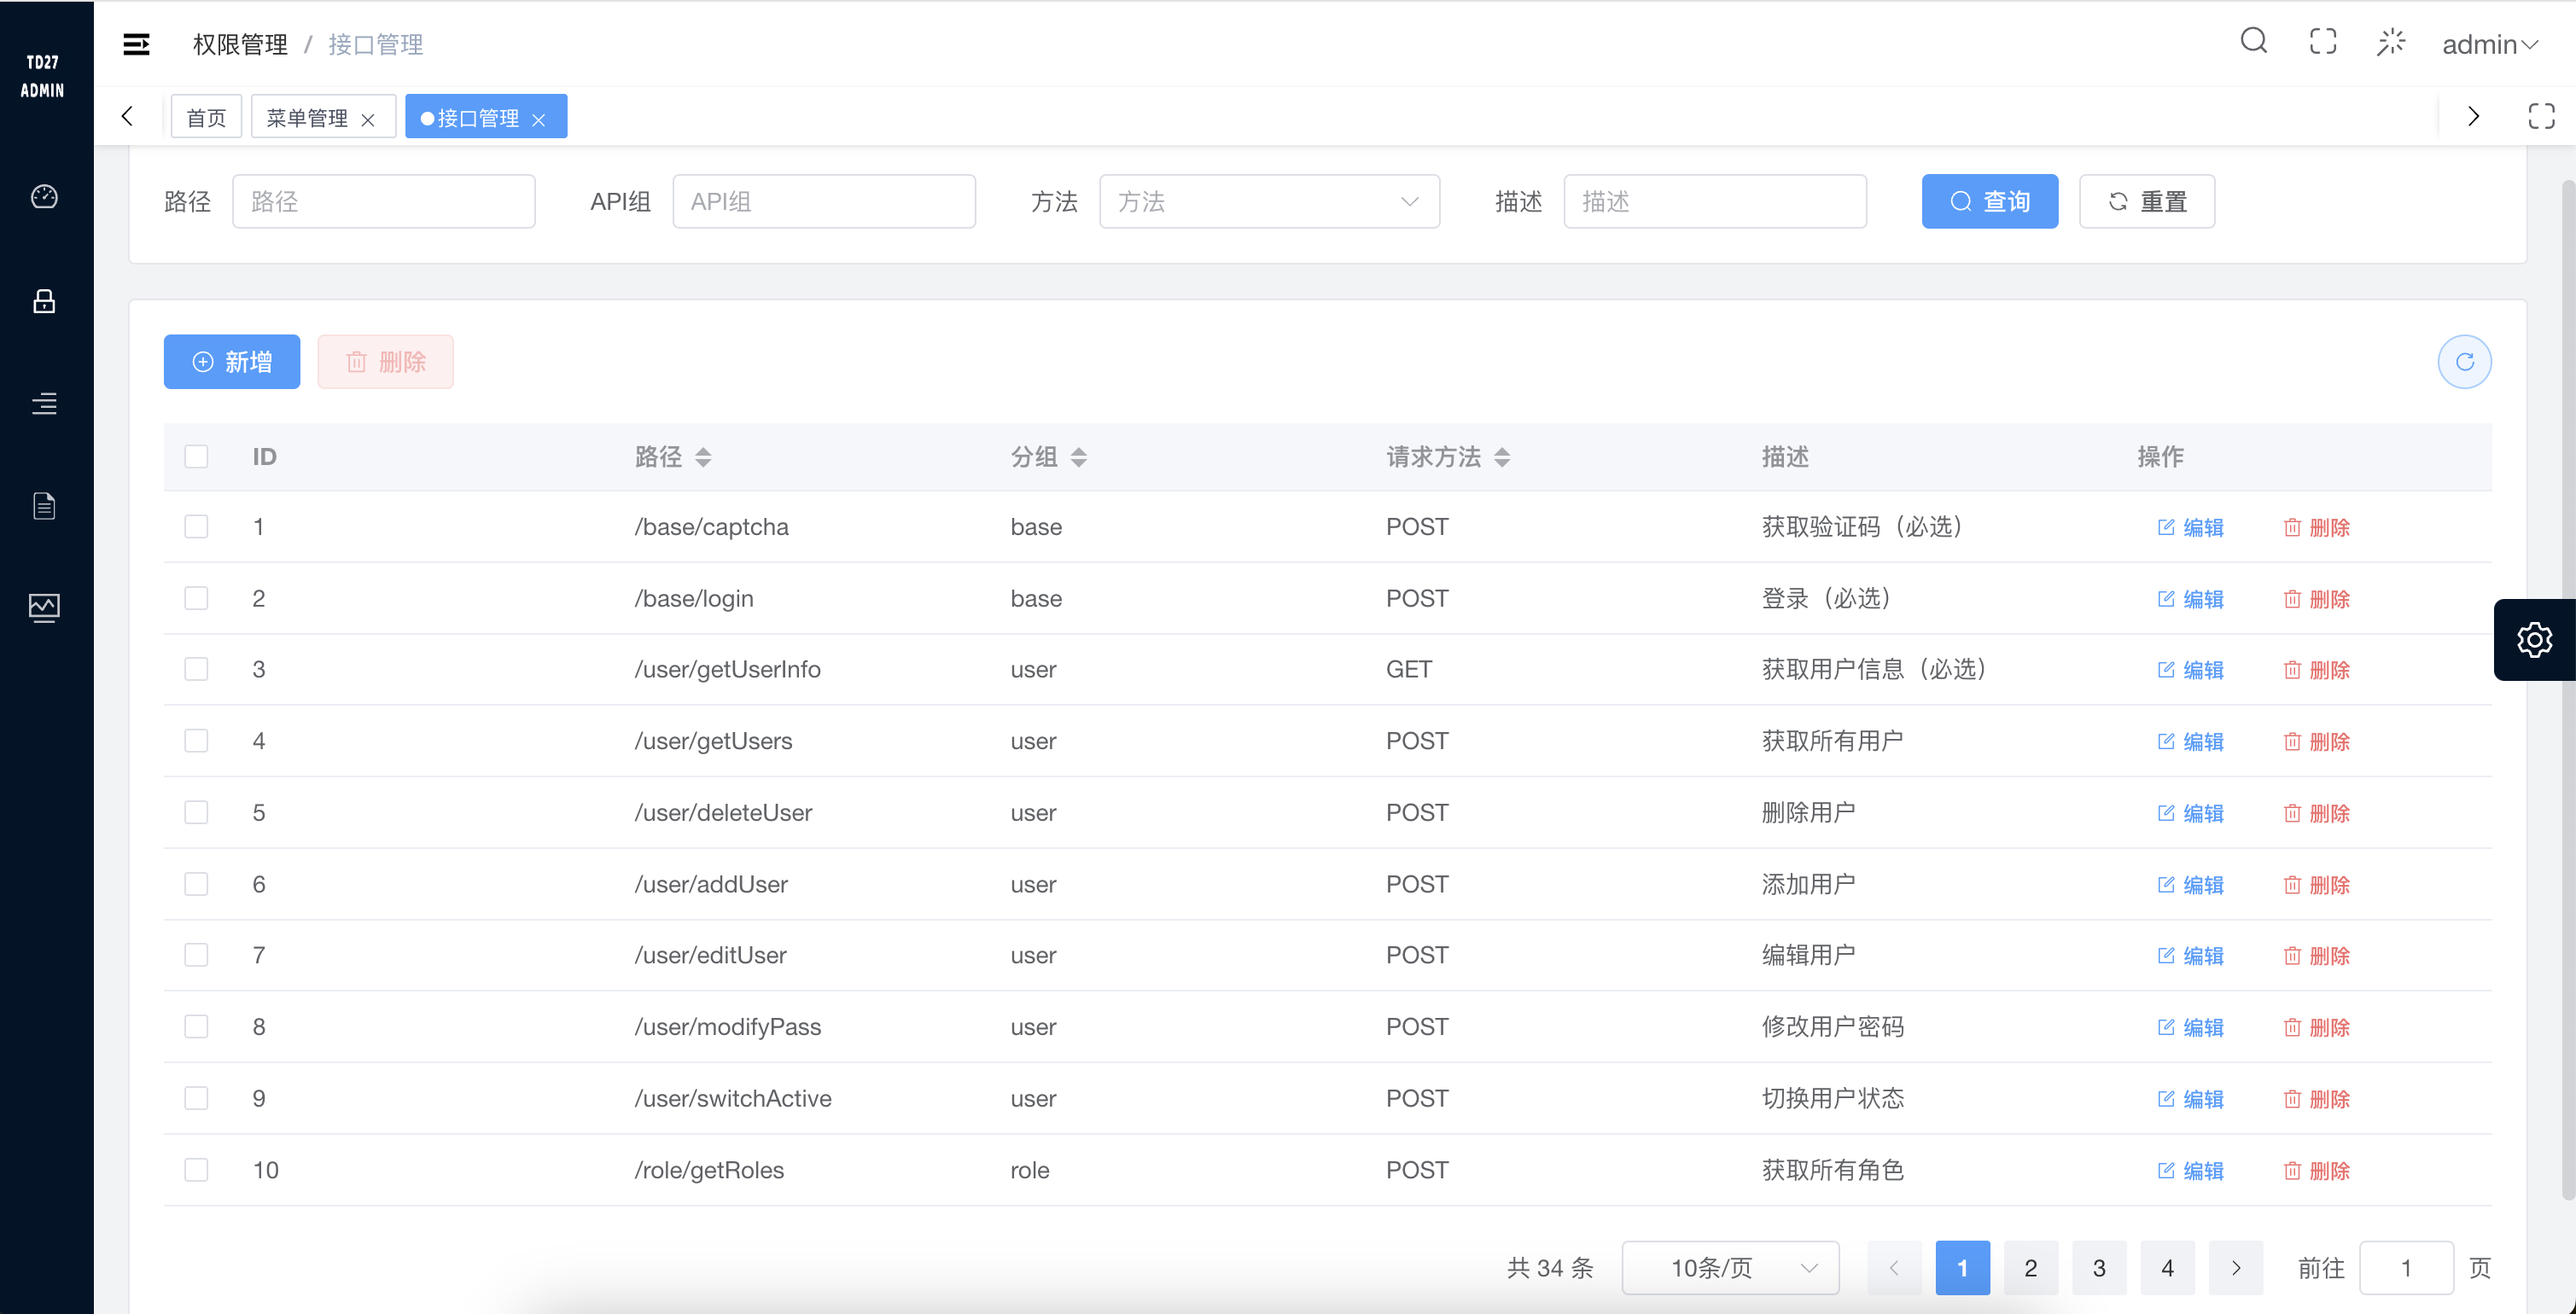Collapse the sidebar with hamburger icon
The height and width of the screenshot is (1314, 2576).
tap(136, 44)
